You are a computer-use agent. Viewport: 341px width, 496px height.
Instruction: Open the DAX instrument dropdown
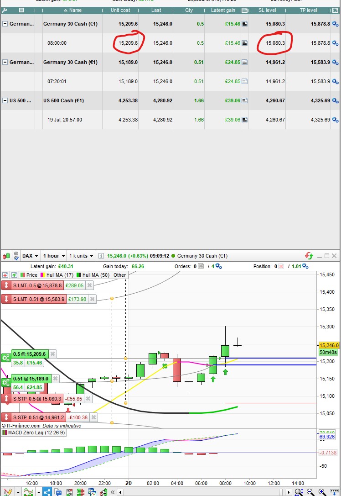click(x=30, y=256)
